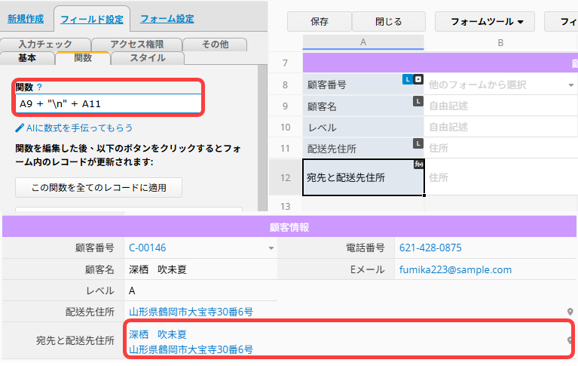Click the pencil icon beside AI formula help
This screenshot has width=578, height=366.
pyautogui.click(x=20, y=128)
